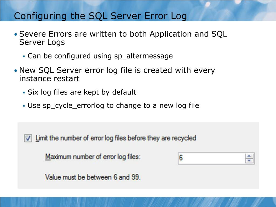Click the 'Value must be between 6 and 99.' text
Image resolution: width=276 pixels, height=207 pixels.
(x=93, y=177)
